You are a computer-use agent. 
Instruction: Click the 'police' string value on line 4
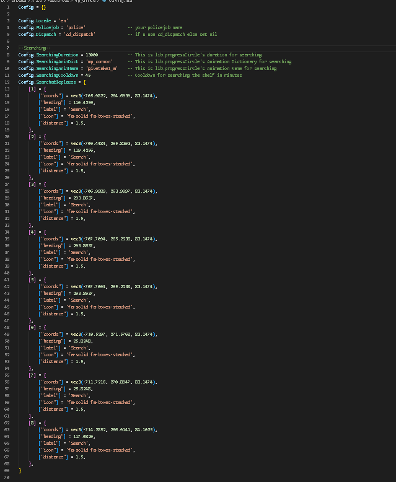pos(76,28)
